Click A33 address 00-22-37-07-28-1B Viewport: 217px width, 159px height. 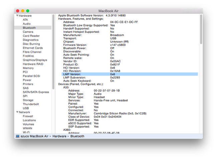[107, 91]
